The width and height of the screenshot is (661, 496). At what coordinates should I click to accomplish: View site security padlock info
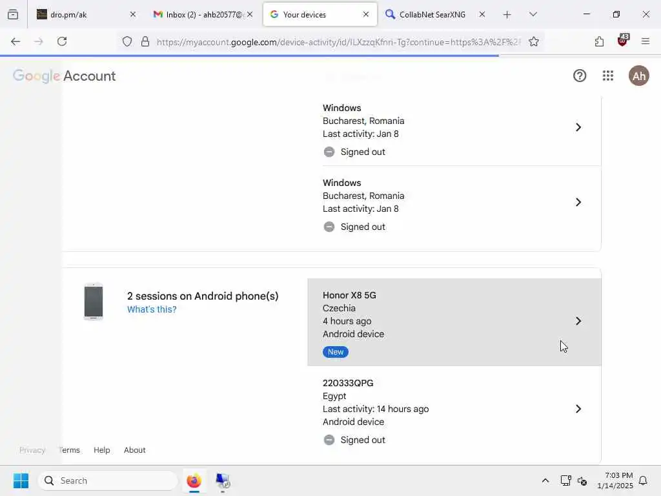[145, 41]
